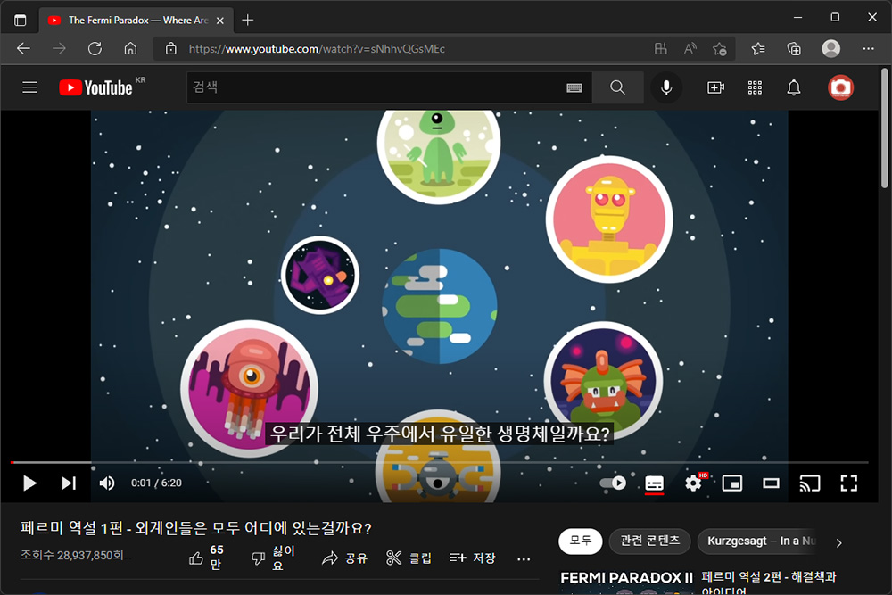Show more filter chips with right chevron
Screen dimensions: 892x595
(x=838, y=542)
